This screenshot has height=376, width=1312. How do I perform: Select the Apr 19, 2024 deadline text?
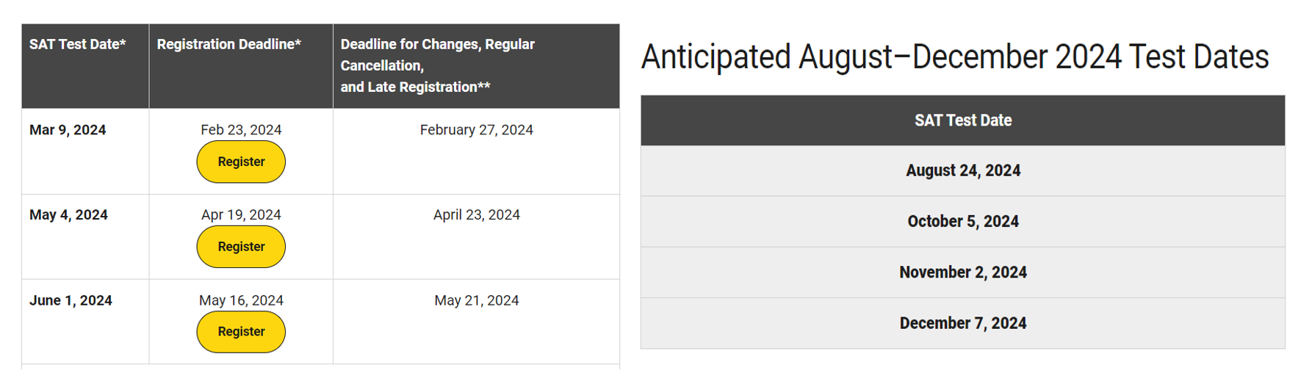(x=241, y=215)
